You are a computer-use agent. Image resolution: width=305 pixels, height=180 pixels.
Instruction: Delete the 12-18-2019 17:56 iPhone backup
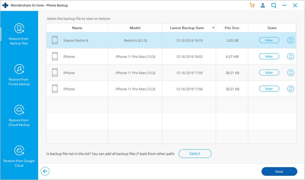point(291,89)
